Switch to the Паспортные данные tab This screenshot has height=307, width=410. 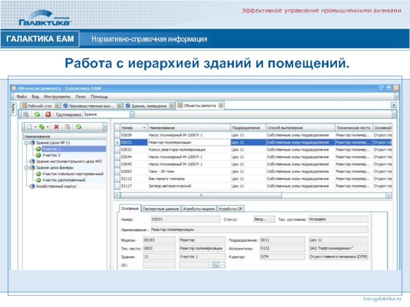click(161, 209)
